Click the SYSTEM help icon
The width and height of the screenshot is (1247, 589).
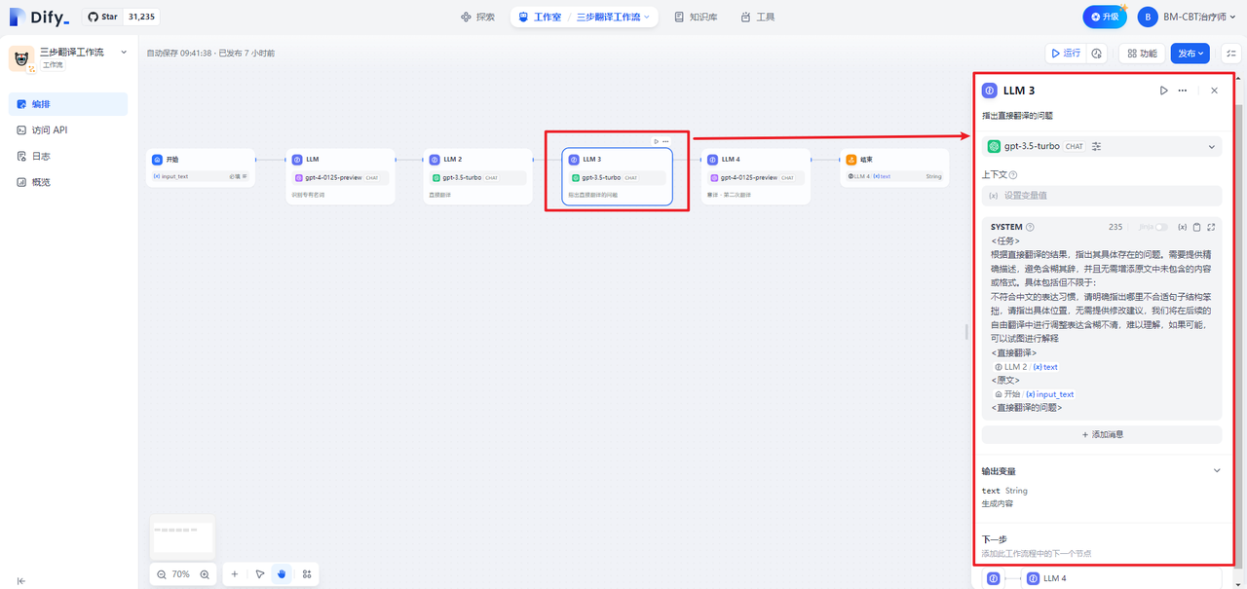[1030, 227]
